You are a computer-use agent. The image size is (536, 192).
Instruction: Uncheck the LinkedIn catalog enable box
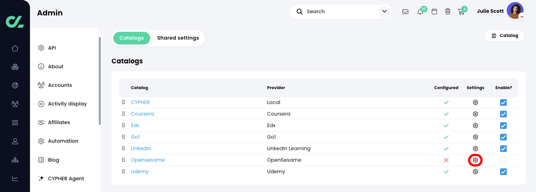pos(503,149)
